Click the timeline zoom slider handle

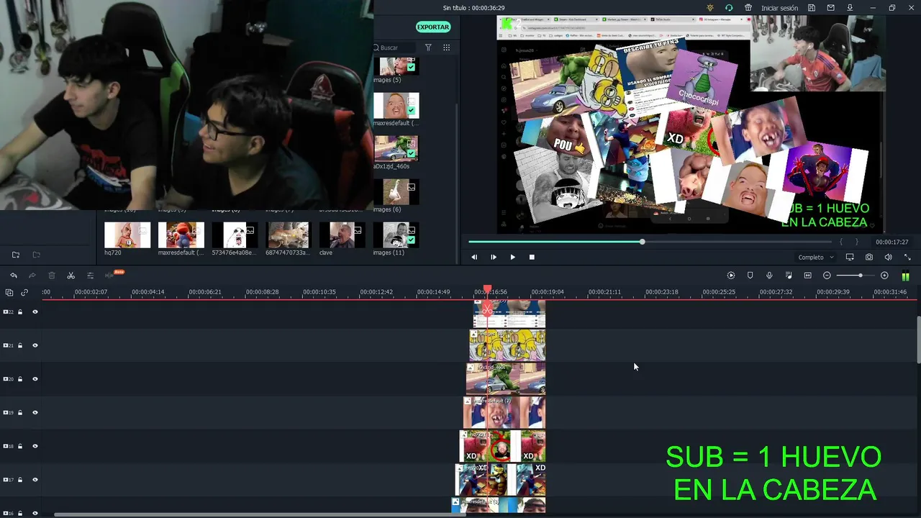tap(860, 276)
